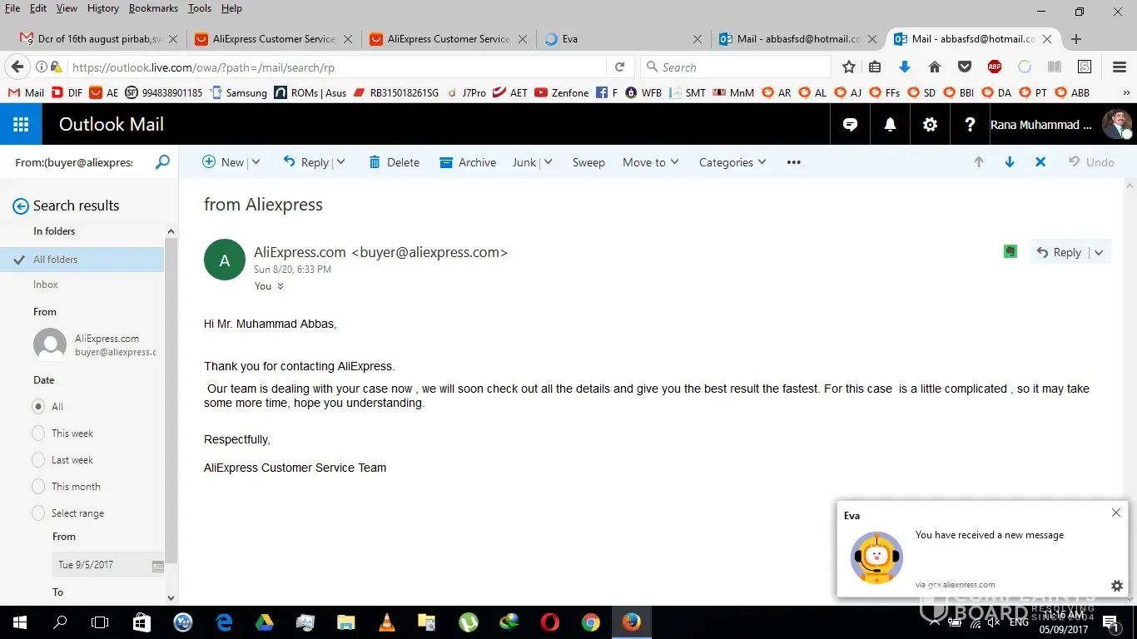Image resolution: width=1137 pixels, height=639 pixels.
Task: Select the This week date filter
Action: coord(38,433)
